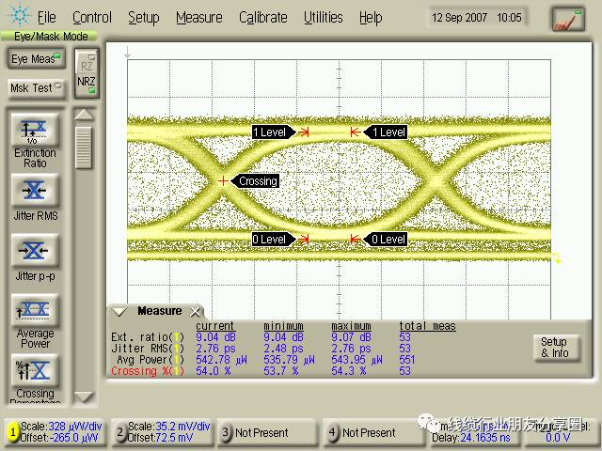
Task: Open the Calibrate menu
Action: point(262,17)
